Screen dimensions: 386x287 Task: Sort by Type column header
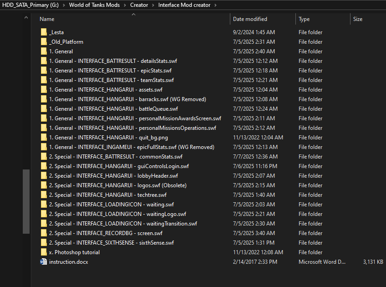pyautogui.click(x=304, y=19)
